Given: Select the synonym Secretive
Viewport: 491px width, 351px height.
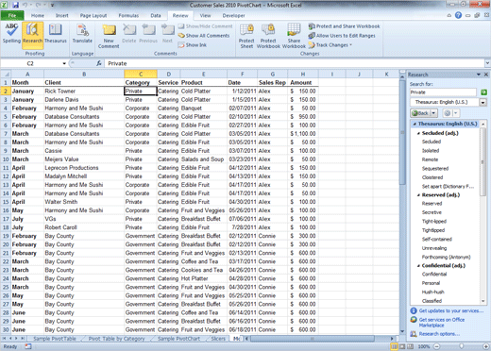Looking at the screenshot, I should tap(432, 212).
